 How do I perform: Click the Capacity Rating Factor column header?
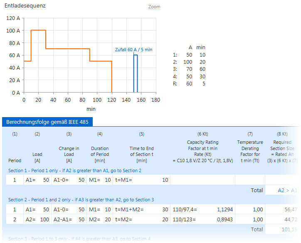203,151
